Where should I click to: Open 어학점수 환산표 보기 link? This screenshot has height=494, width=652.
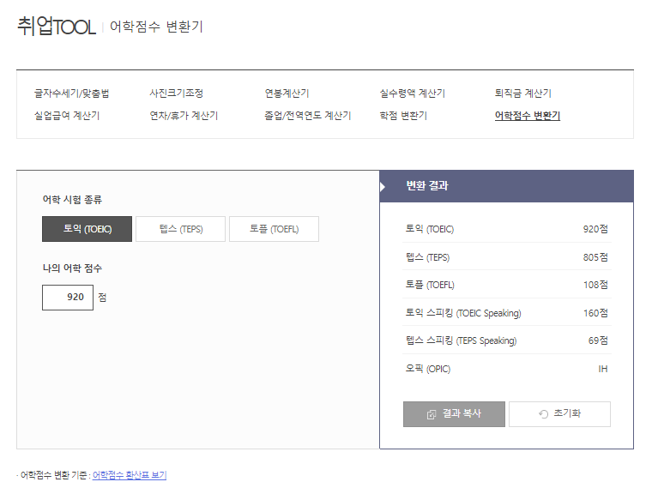[130, 475]
